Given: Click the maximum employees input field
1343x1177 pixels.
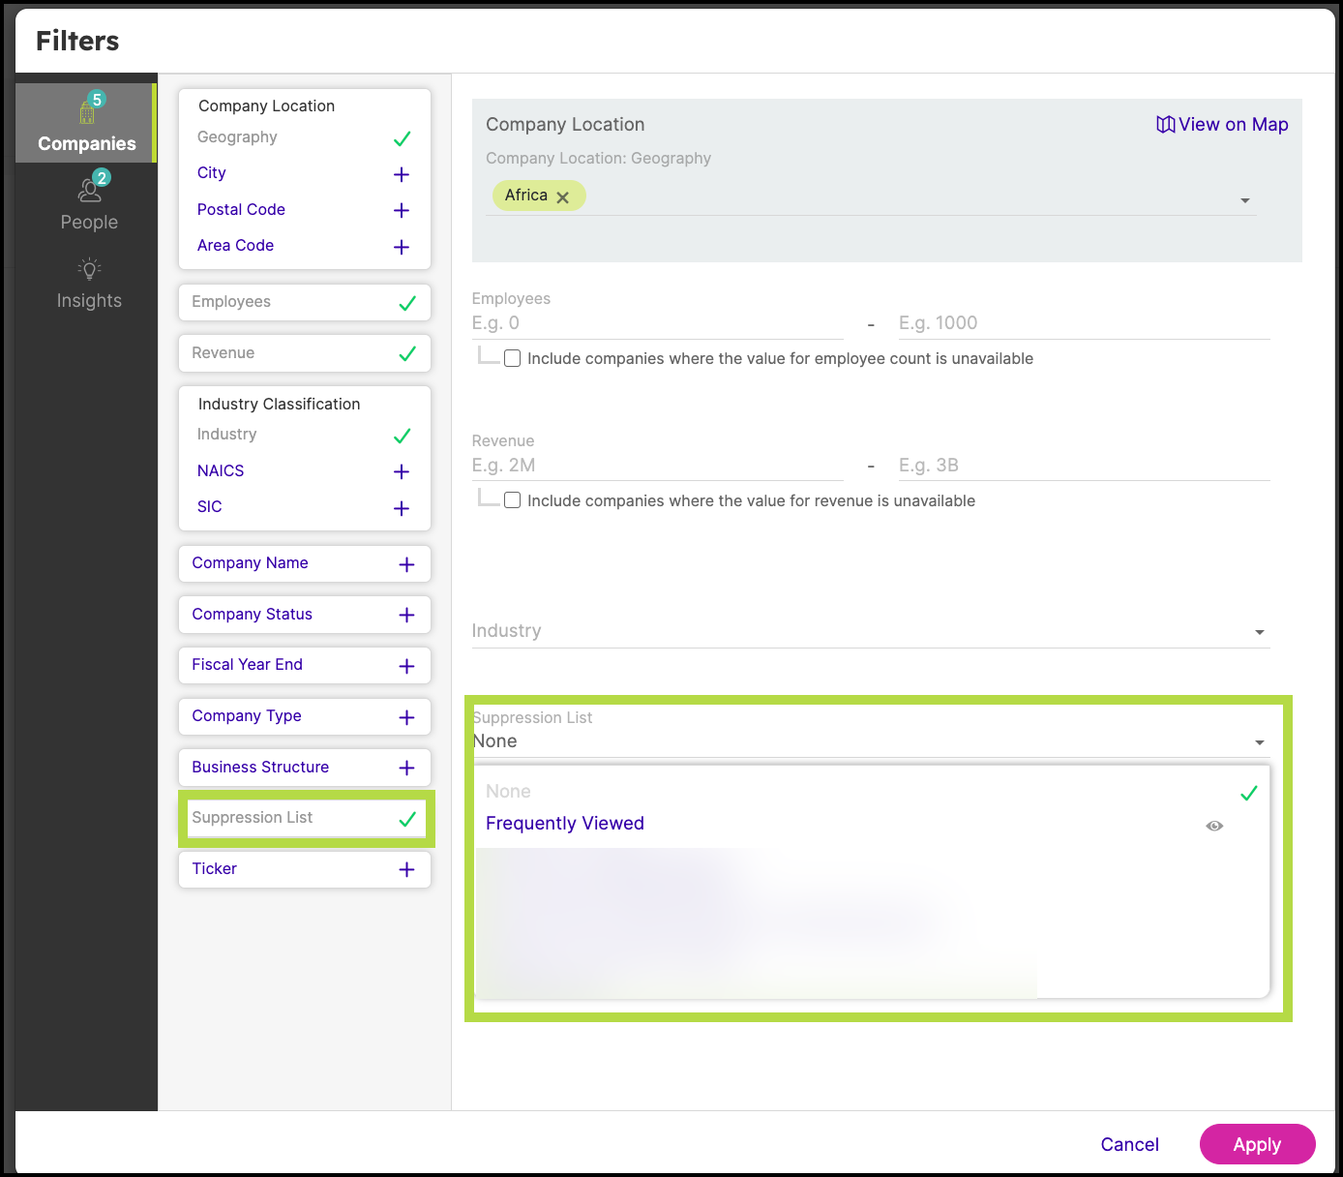Looking at the screenshot, I should click(x=1084, y=323).
